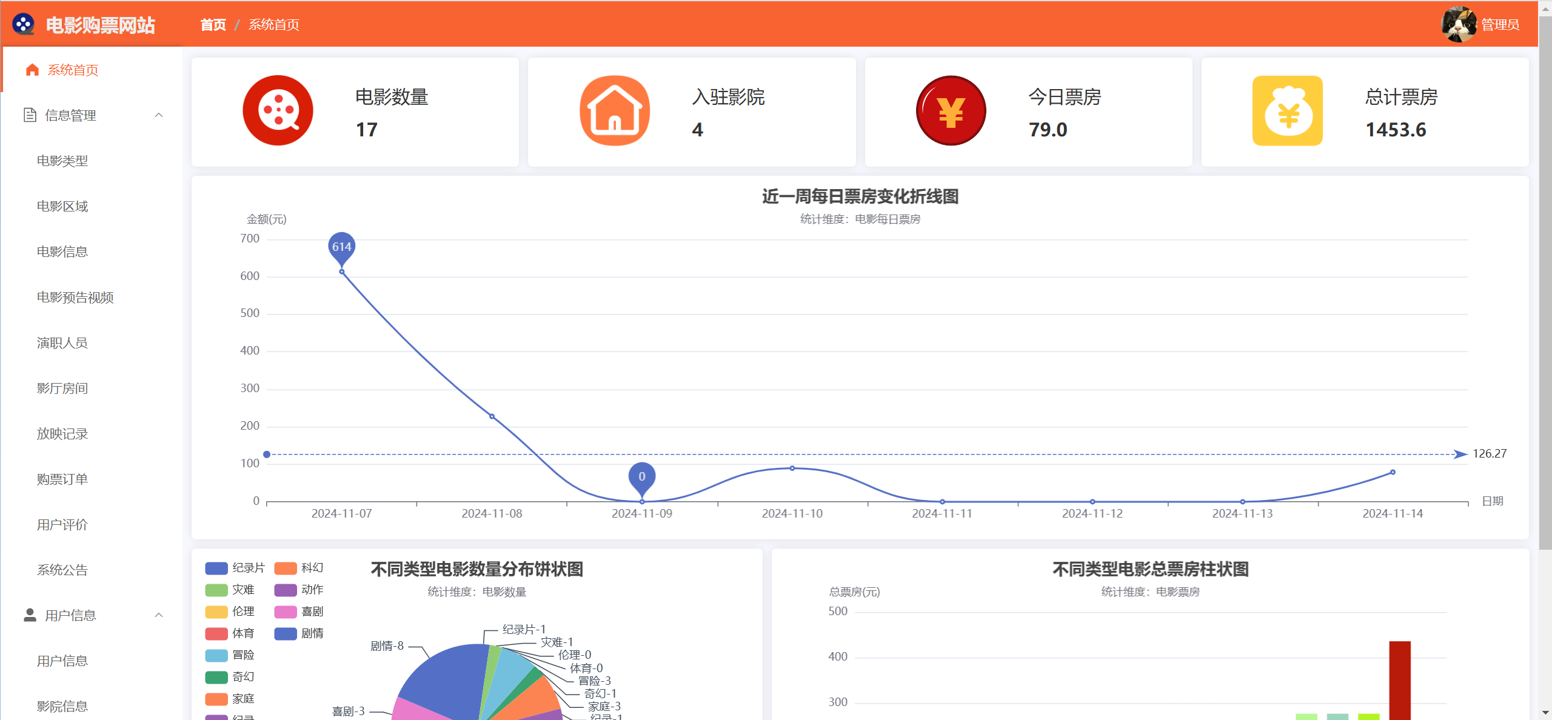
Task: Open the 电影信息 menu item
Action: point(62,252)
